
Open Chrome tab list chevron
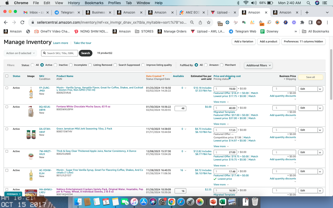327,12
